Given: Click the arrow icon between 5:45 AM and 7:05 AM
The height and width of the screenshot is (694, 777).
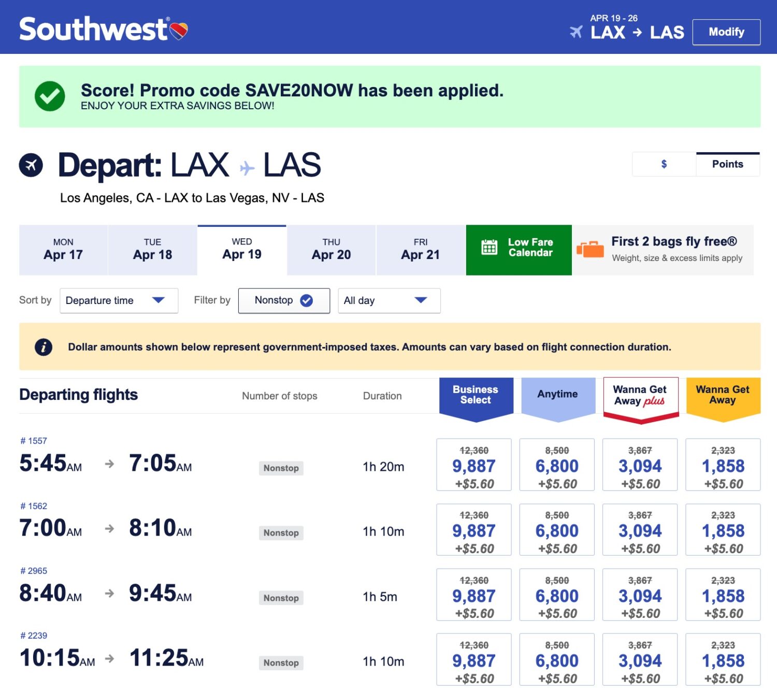Looking at the screenshot, I should click(109, 465).
